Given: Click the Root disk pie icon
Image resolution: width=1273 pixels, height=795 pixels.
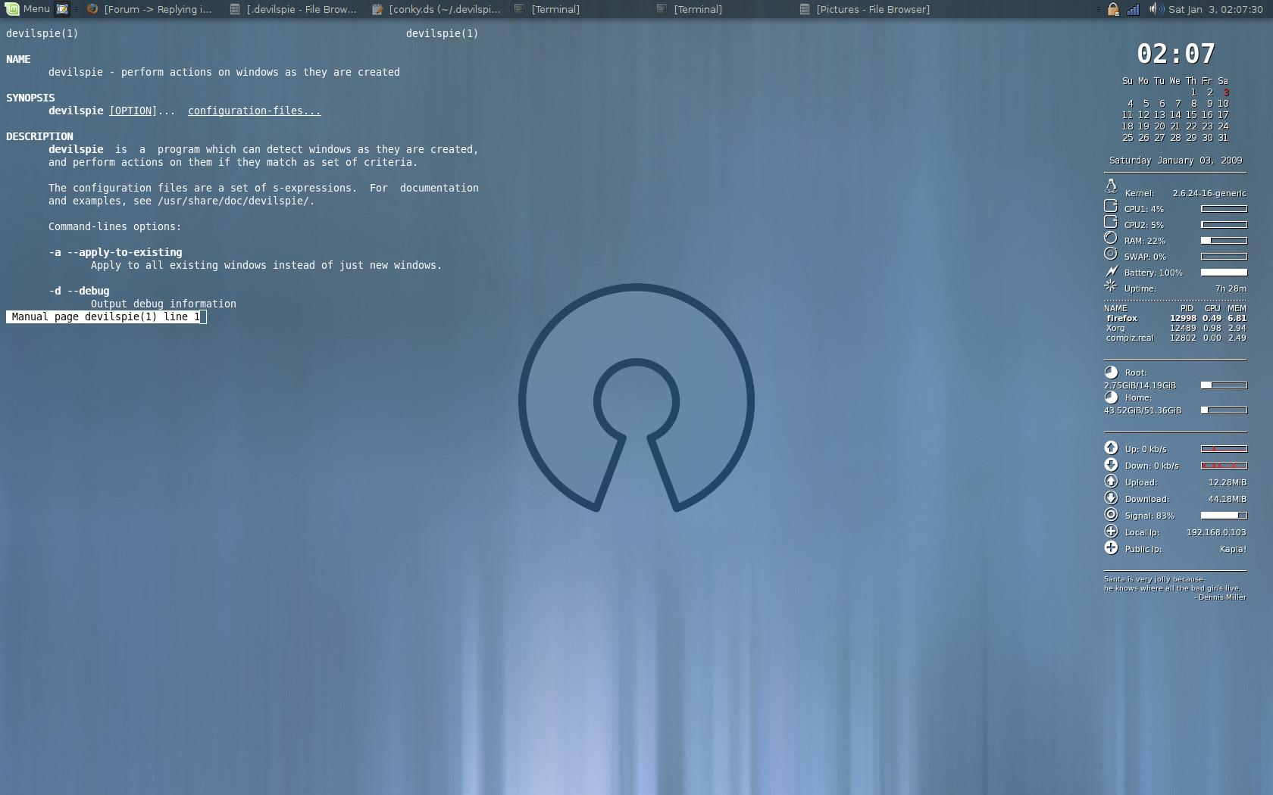Looking at the screenshot, I should (1111, 372).
